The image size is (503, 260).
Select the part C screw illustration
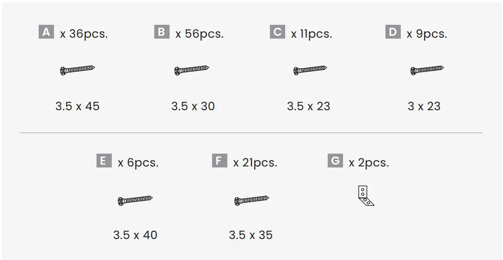(310, 70)
